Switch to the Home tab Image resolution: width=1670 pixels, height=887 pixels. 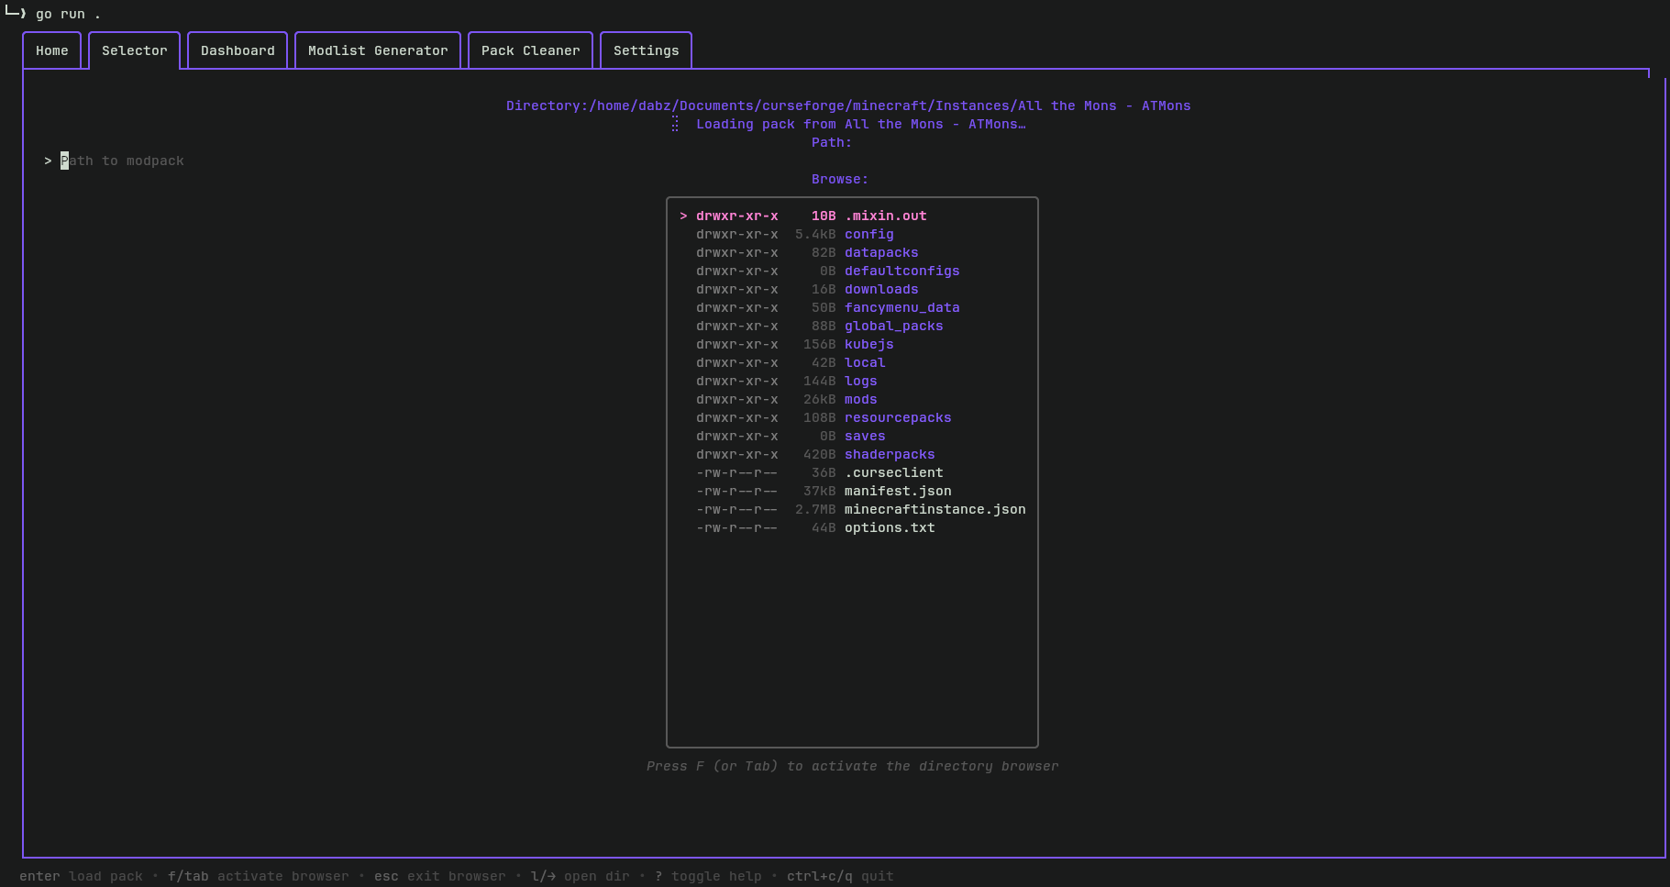point(52,50)
